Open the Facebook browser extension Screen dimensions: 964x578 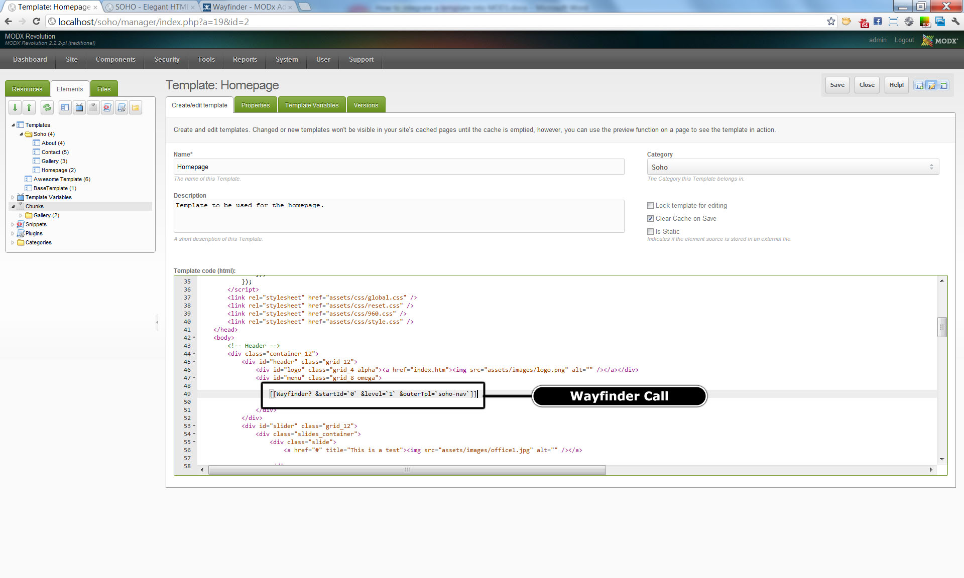878,22
